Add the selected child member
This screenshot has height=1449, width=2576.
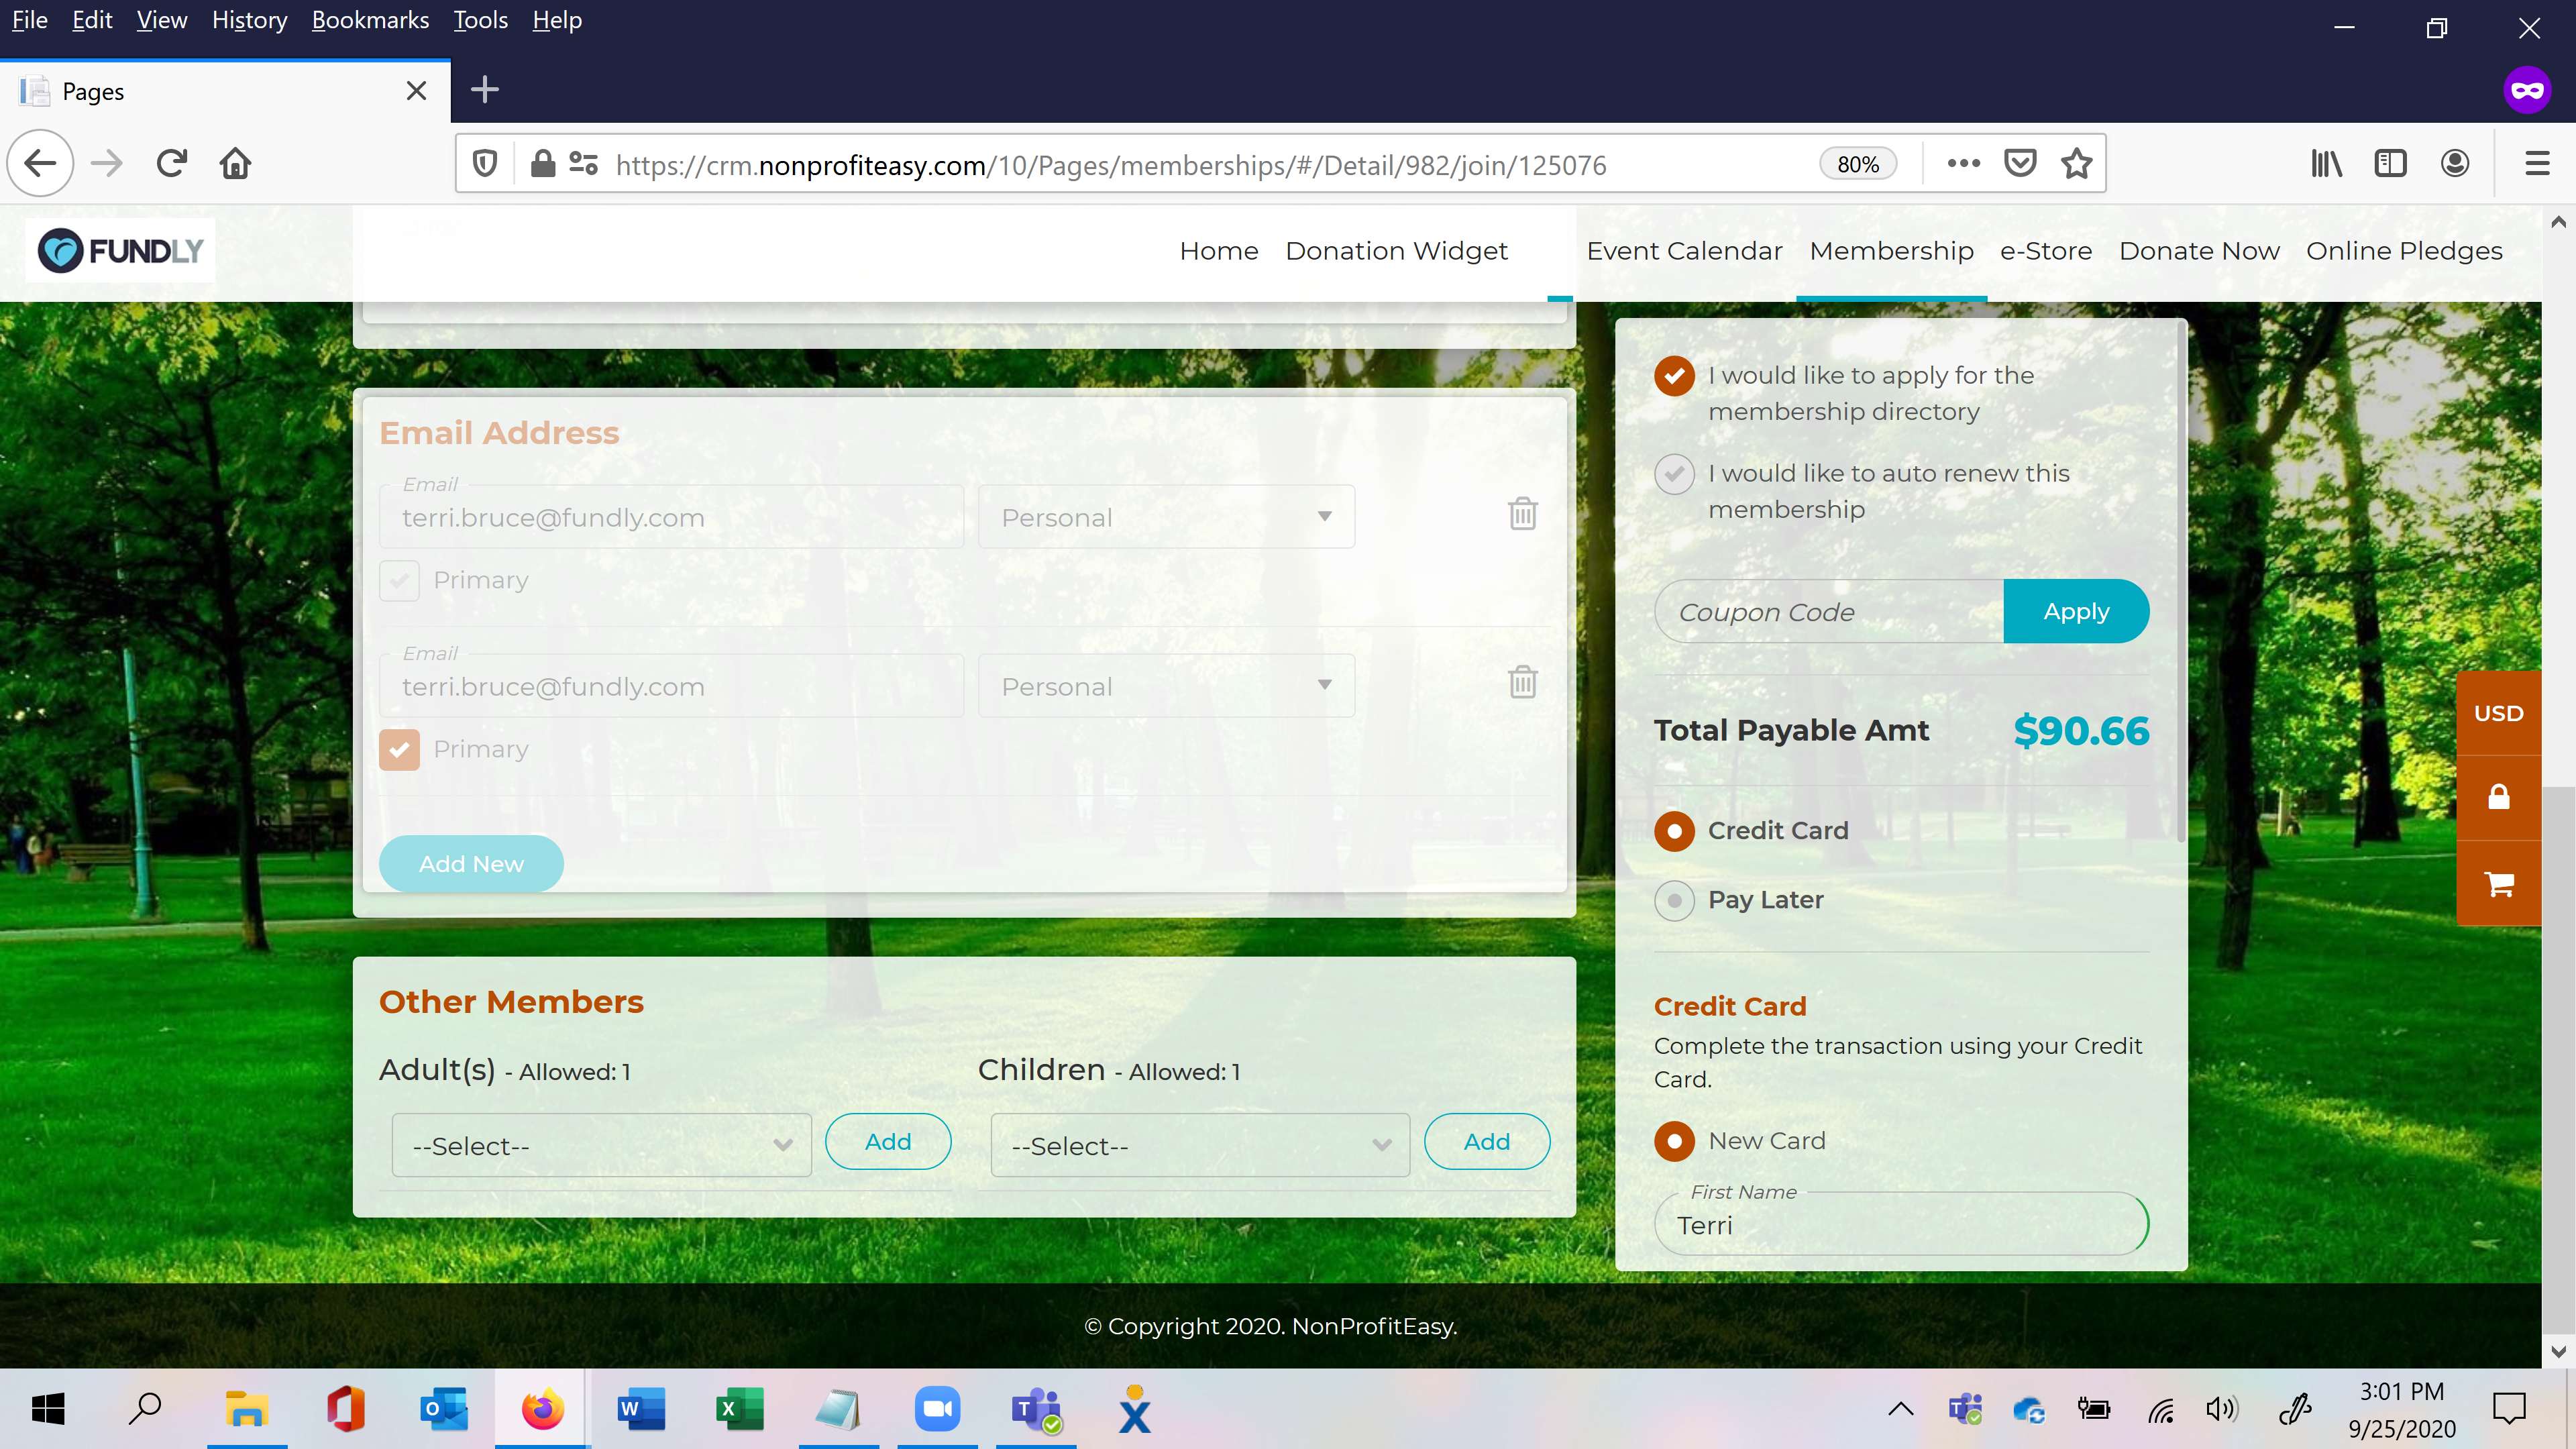click(x=1487, y=1141)
